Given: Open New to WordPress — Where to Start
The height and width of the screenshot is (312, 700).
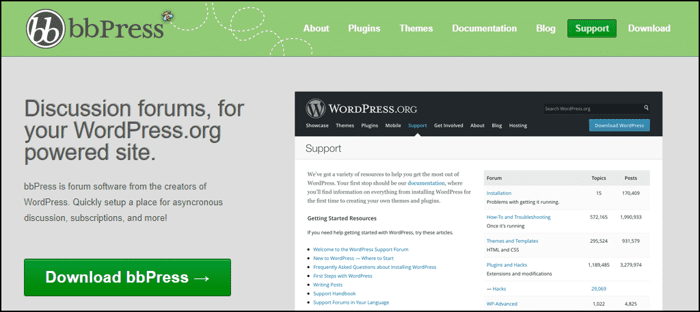Looking at the screenshot, I should point(353,259).
